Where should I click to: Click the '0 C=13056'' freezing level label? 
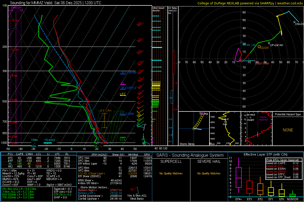(127, 114)
